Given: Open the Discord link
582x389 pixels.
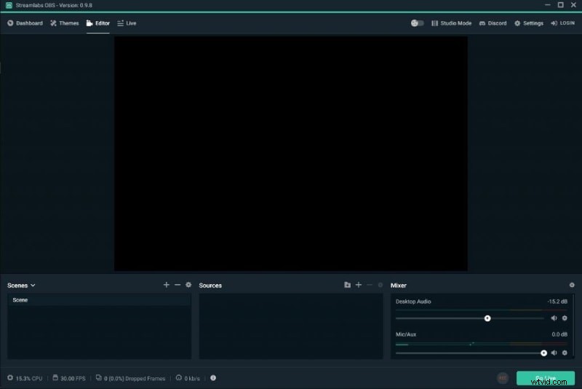Looking at the screenshot, I should [x=493, y=23].
